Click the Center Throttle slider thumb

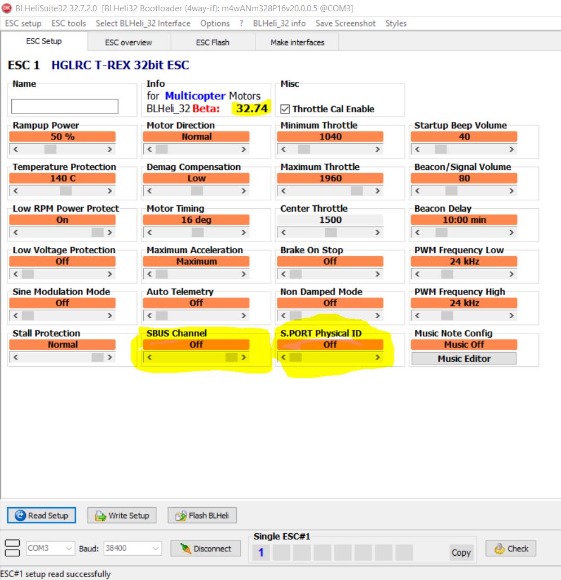(331, 232)
